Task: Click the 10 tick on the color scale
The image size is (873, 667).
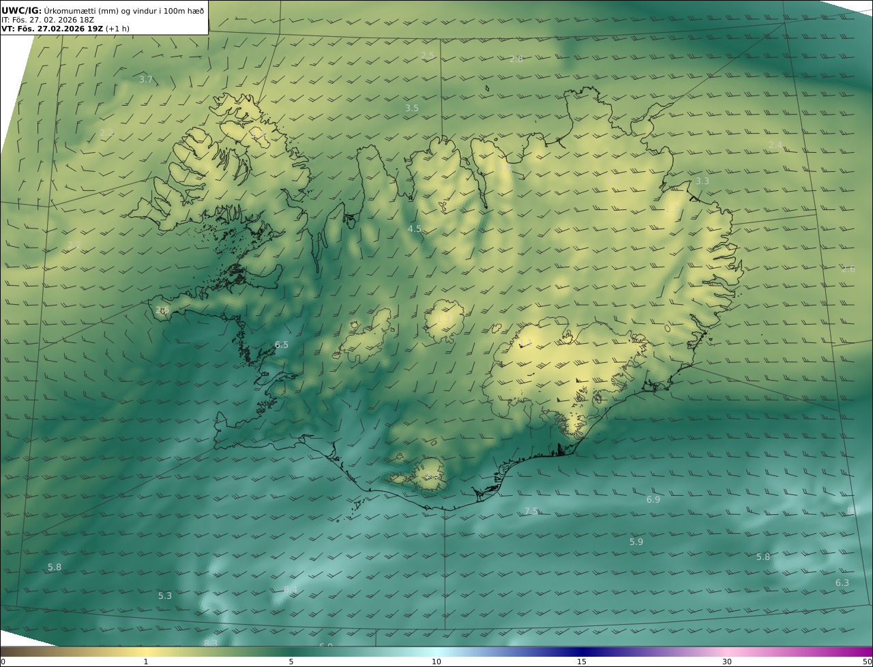Action: point(436,662)
